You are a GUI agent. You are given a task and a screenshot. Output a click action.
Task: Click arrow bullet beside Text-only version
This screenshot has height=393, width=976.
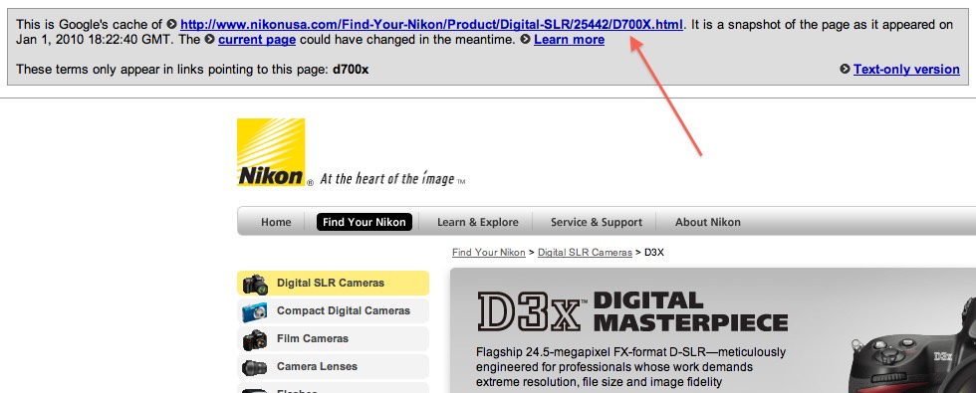click(845, 69)
